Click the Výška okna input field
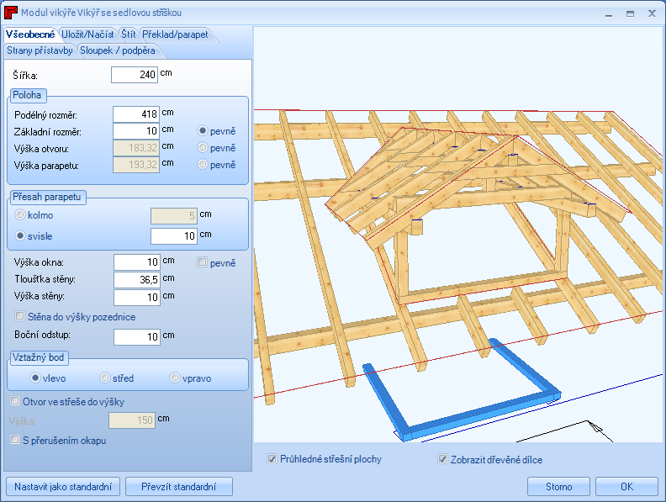The height and width of the screenshot is (502, 666). tap(137, 262)
